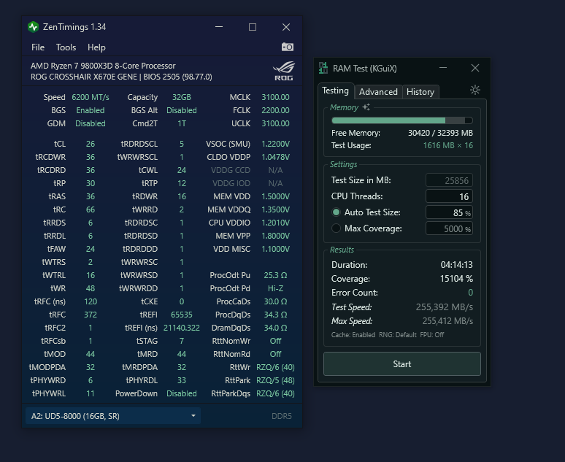565x462 pixels.
Task: Minimize the RAM Test window
Action: click(x=443, y=68)
